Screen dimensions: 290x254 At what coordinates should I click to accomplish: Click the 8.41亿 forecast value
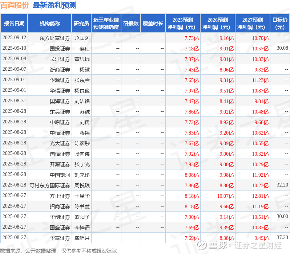[226, 101]
